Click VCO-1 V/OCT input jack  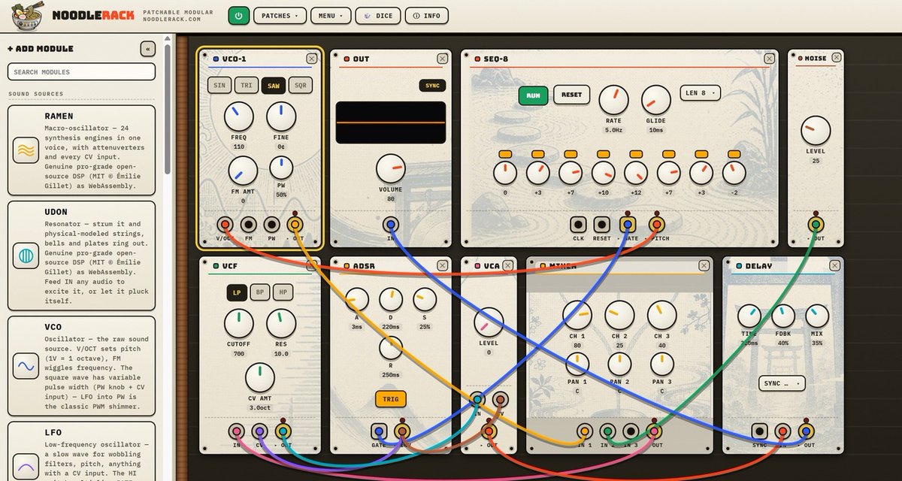224,224
